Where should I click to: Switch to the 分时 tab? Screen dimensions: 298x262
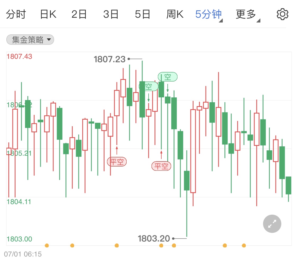(x=16, y=14)
